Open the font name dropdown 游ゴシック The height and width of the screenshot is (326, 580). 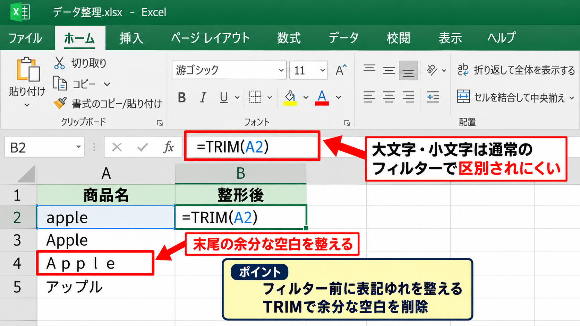pos(229,70)
